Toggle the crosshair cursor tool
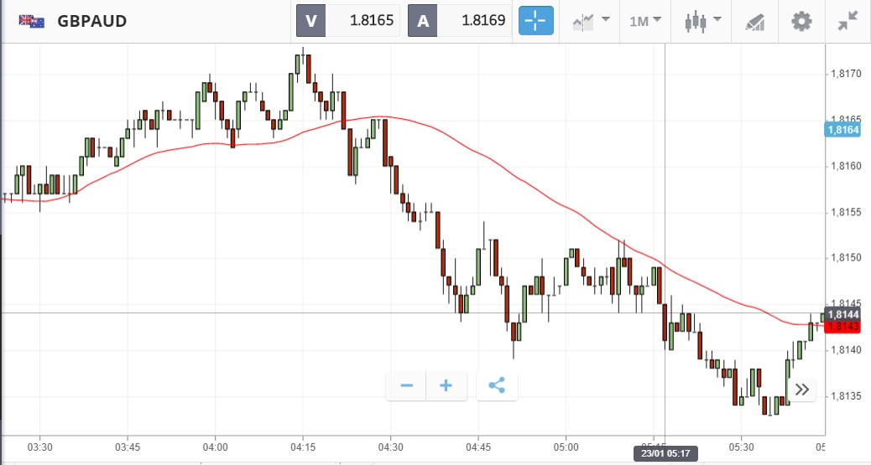Viewport: 871px width, 465px height. [536, 21]
